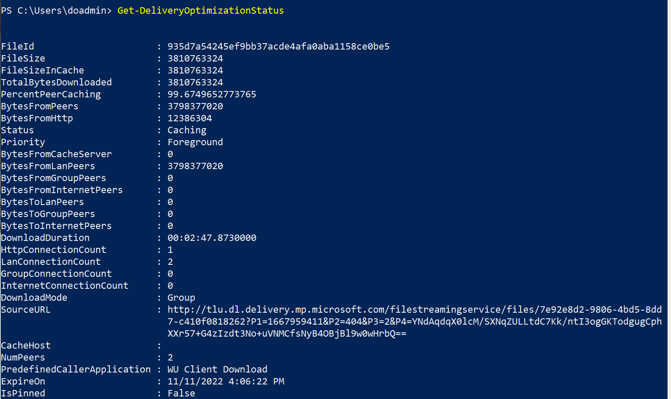Click the PredefinedCallerApplication label
The image size is (671, 399).
click(76, 370)
